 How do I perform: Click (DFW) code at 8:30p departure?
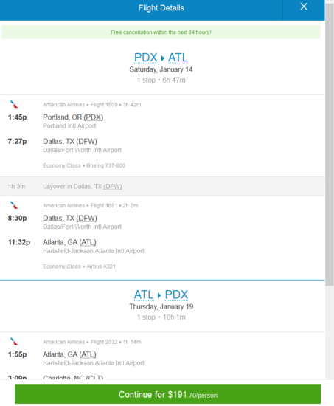pyautogui.click(x=87, y=218)
